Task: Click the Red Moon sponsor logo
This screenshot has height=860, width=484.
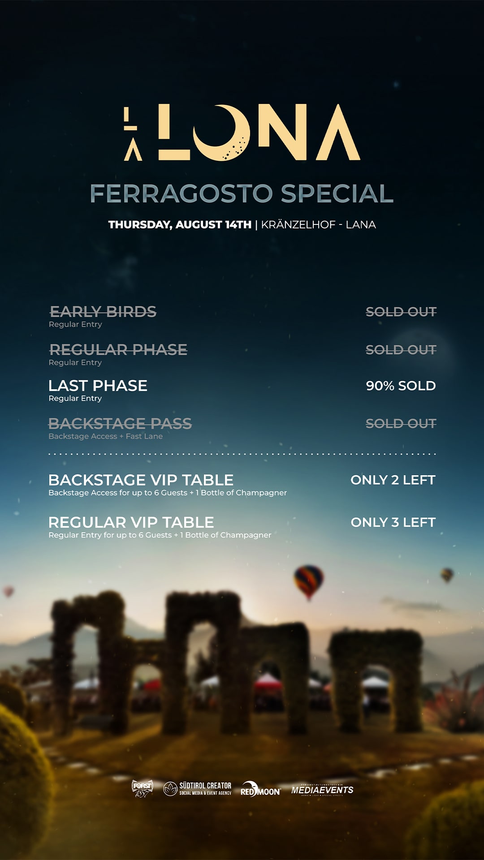Action: [x=260, y=789]
